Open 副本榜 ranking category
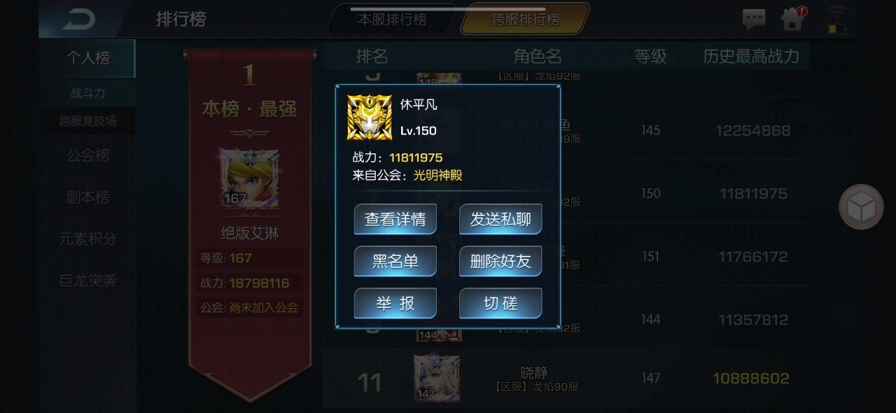The height and width of the screenshot is (413, 896). 88,197
